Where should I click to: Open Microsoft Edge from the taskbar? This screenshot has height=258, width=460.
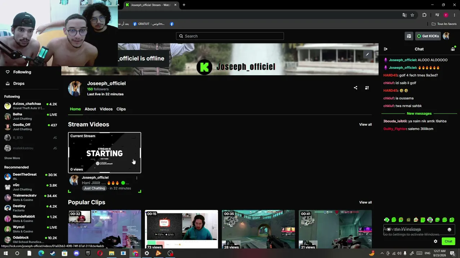click(x=41, y=253)
